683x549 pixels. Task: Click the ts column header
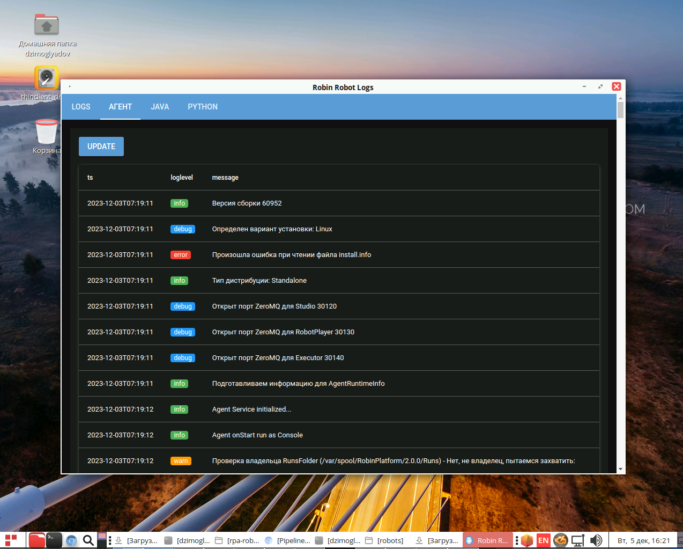[90, 178]
